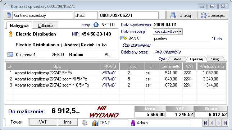Click the full name Electric Distribution s.j. Andrzej Kozioł
The image size is (232, 130).
click(x=61, y=45)
